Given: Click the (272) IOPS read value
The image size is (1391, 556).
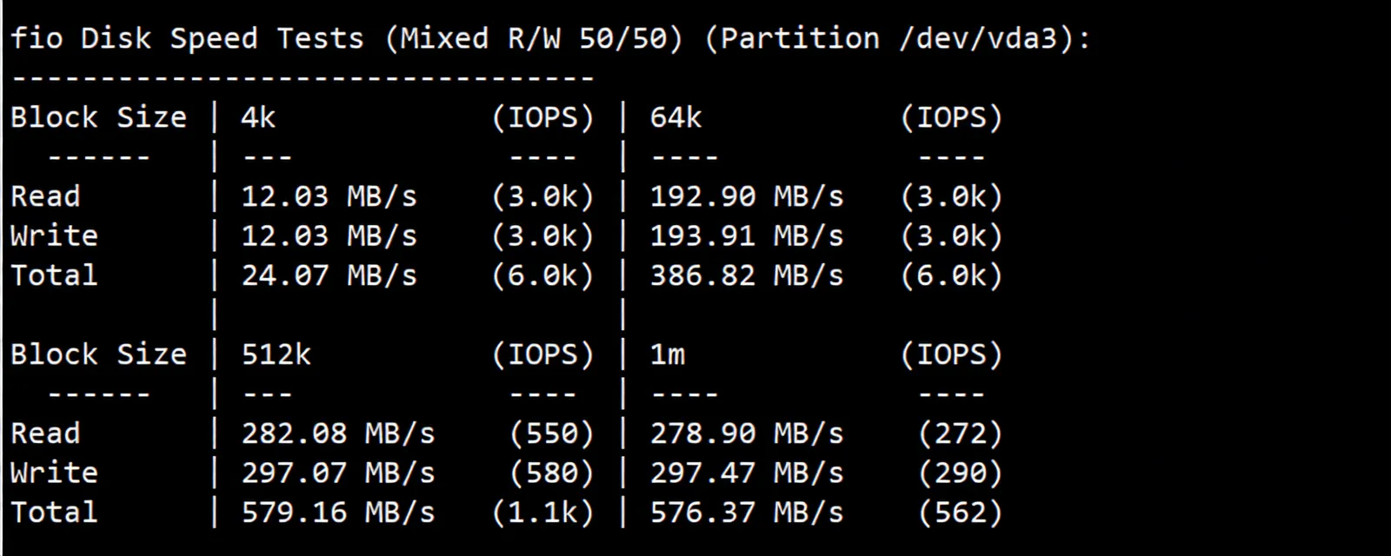Looking at the screenshot, I should point(960,434).
